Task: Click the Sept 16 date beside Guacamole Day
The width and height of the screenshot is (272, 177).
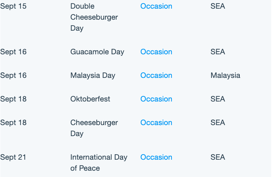Action: point(13,52)
